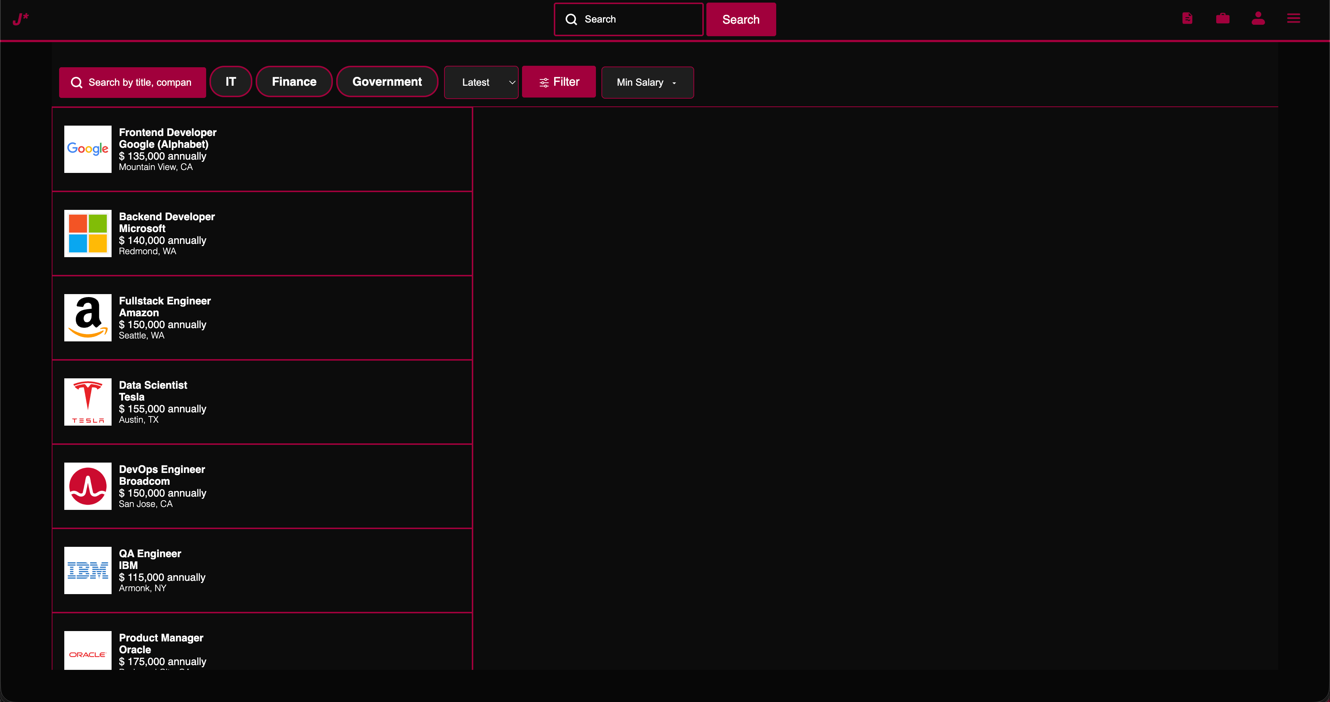Image resolution: width=1330 pixels, height=702 pixels.
Task: Select the Fullstack Engineer Amazon job
Action: pyautogui.click(x=262, y=317)
